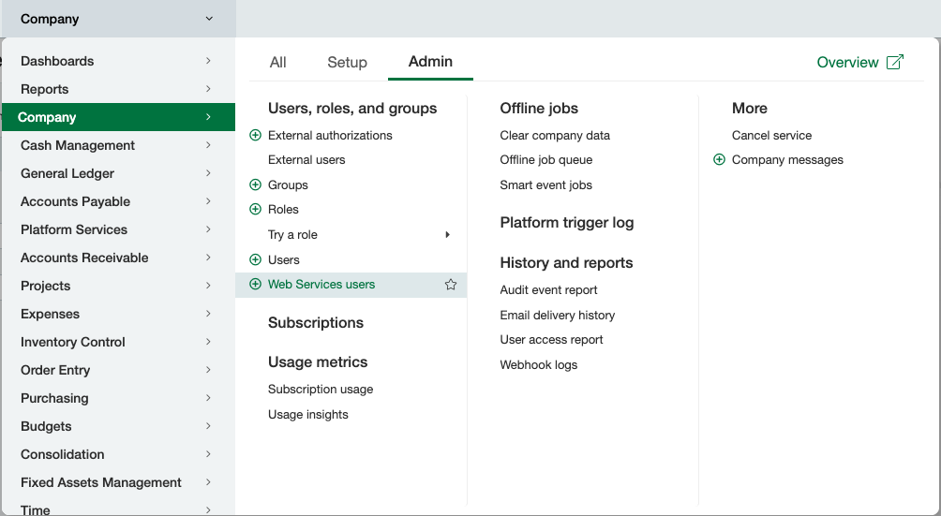Open Purchasing menu item

118,398
